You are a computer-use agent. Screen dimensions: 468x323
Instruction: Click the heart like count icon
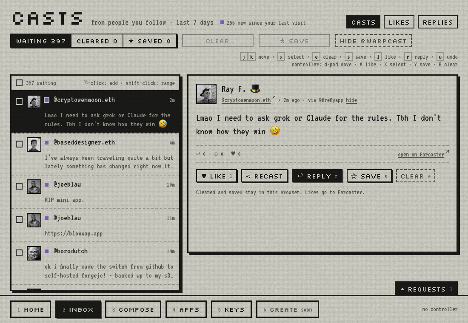[x=233, y=153]
